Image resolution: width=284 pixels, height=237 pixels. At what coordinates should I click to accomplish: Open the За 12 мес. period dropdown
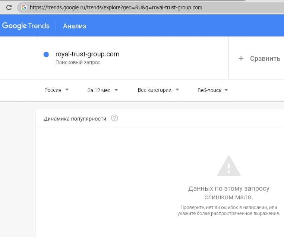102,90
